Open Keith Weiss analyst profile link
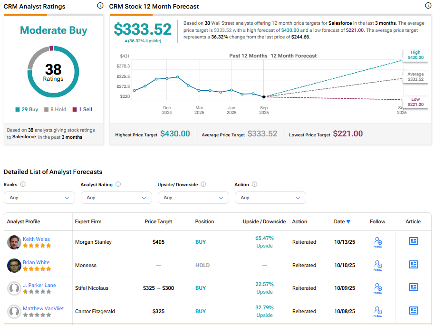 [x=36, y=239]
